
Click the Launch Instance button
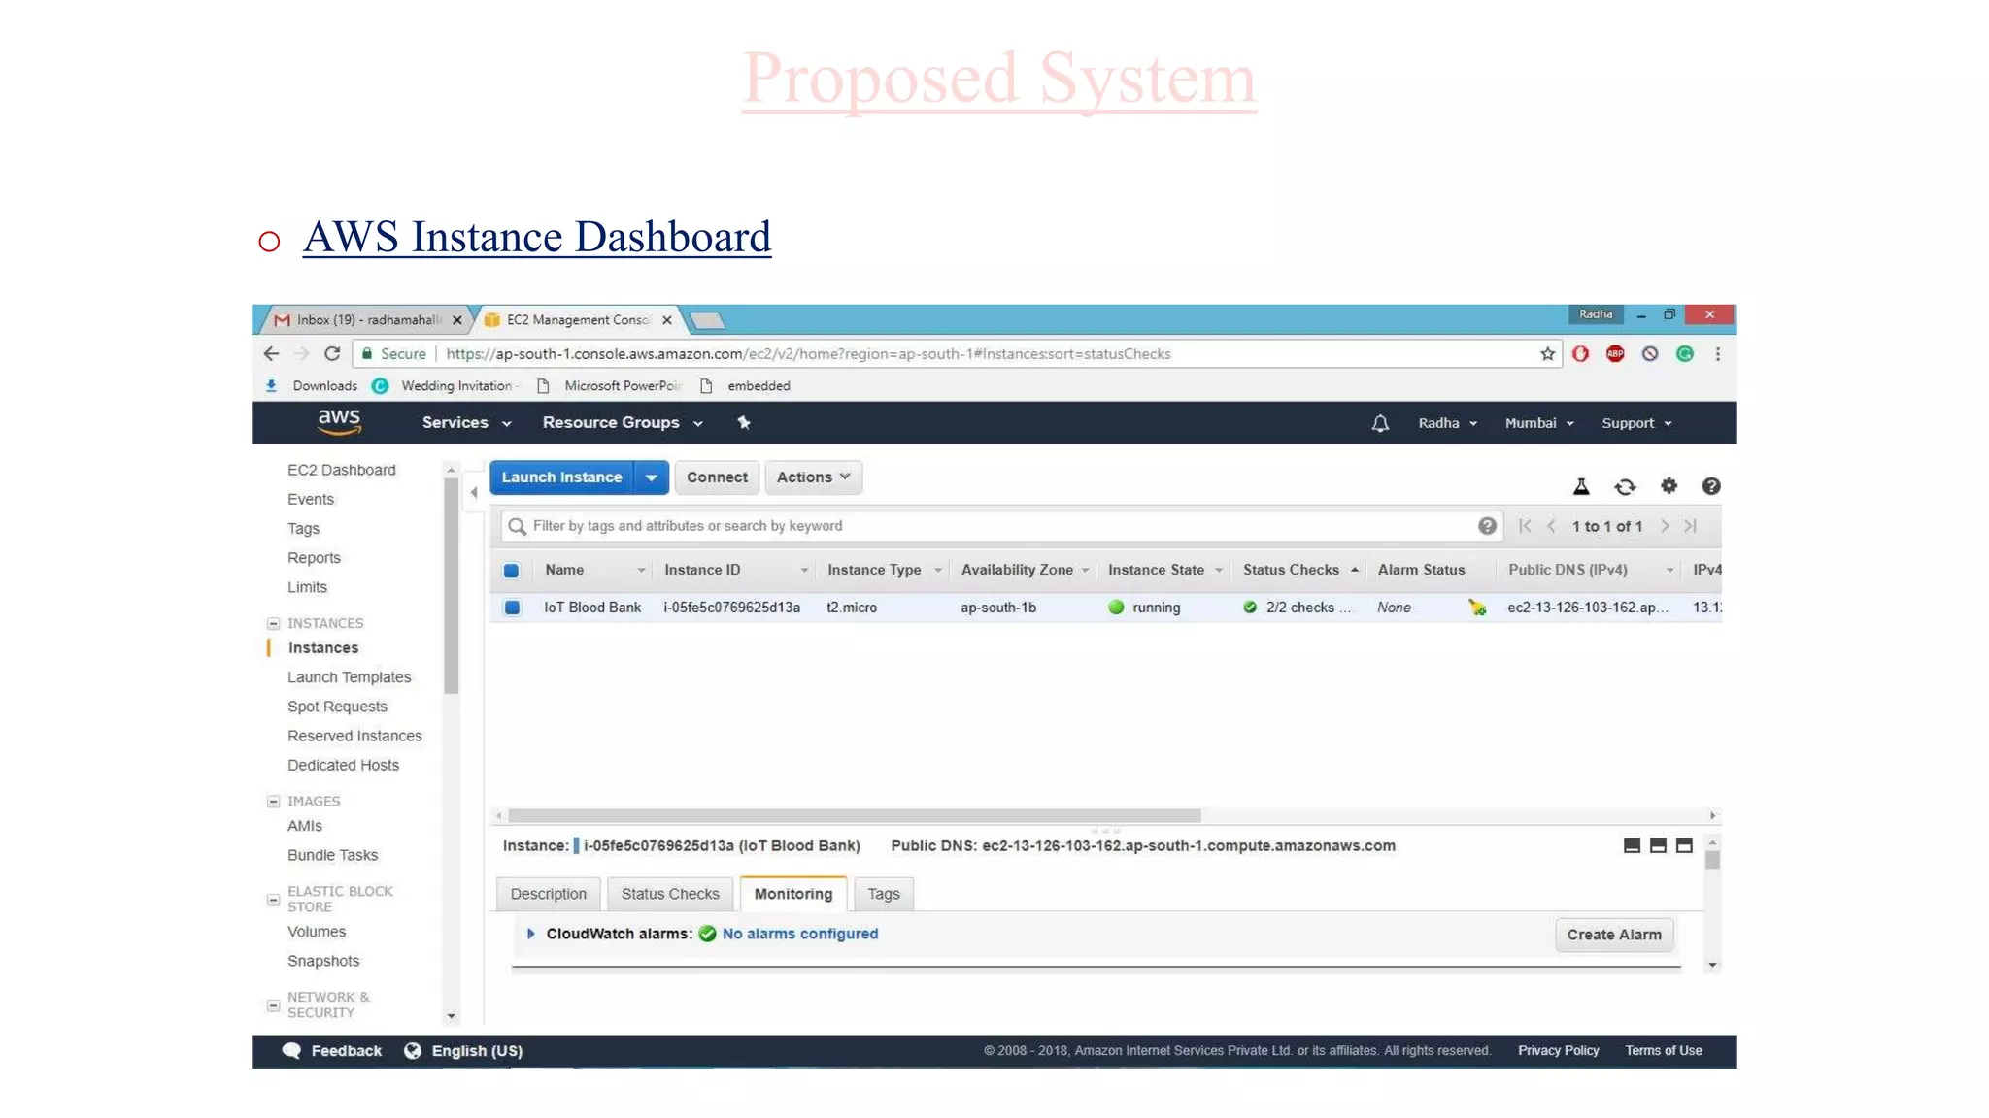pyautogui.click(x=561, y=477)
